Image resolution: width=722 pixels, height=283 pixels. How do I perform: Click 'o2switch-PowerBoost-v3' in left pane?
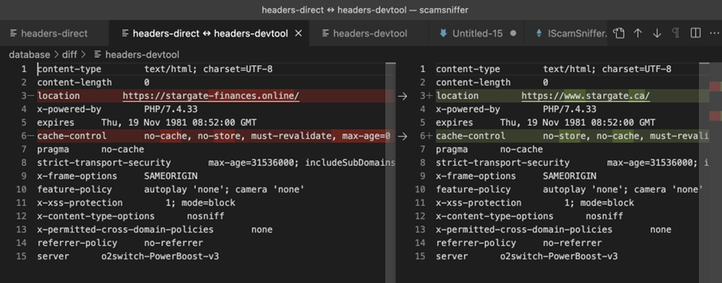pos(160,256)
